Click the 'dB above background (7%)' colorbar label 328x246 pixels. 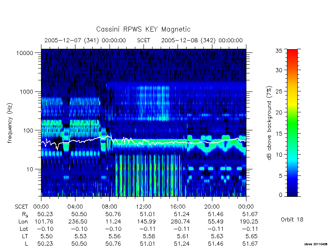(x=269, y=123)
